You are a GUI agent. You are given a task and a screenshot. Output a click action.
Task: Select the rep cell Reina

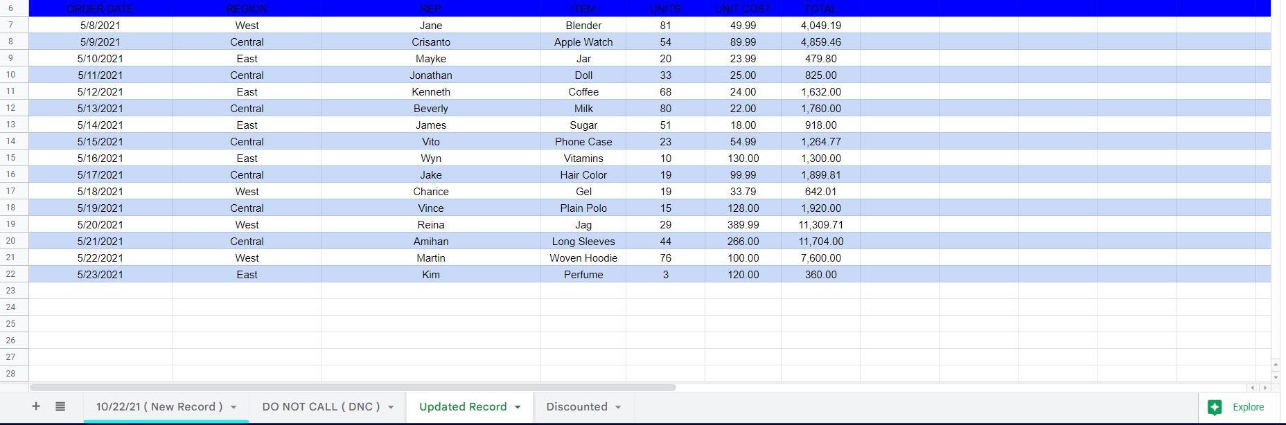pos(431,224)
